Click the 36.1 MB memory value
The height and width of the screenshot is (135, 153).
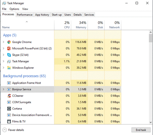tap(81, 109)
